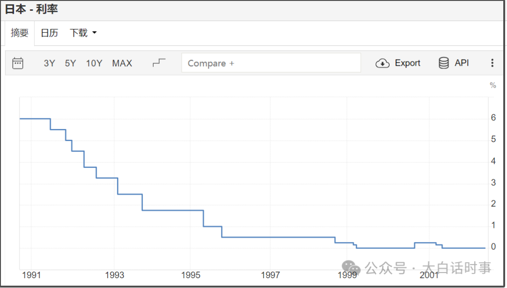Click the WeChat logo in the watermark

351,268
